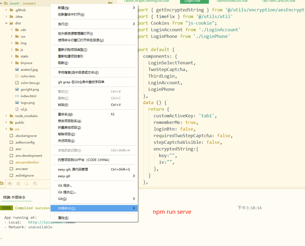The height and width of the screenshot is (246, 305).
Task: Click Git 提交(C)... menu entry
Action: pos(67,192)
